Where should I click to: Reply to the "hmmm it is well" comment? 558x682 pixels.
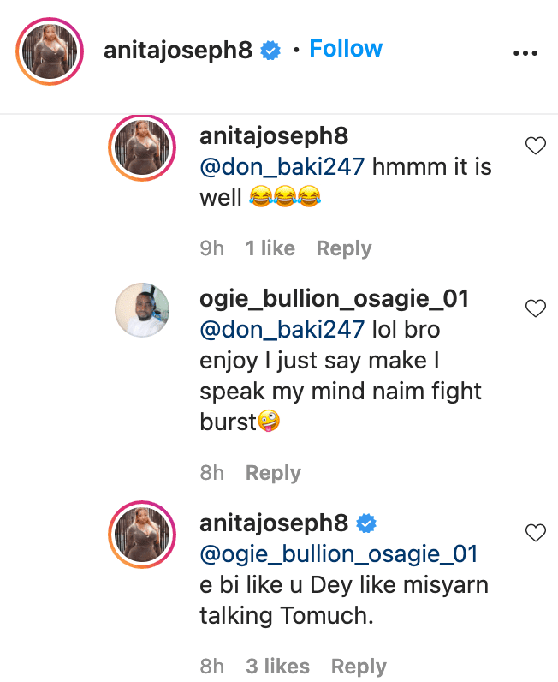click(x=344, y=248)
